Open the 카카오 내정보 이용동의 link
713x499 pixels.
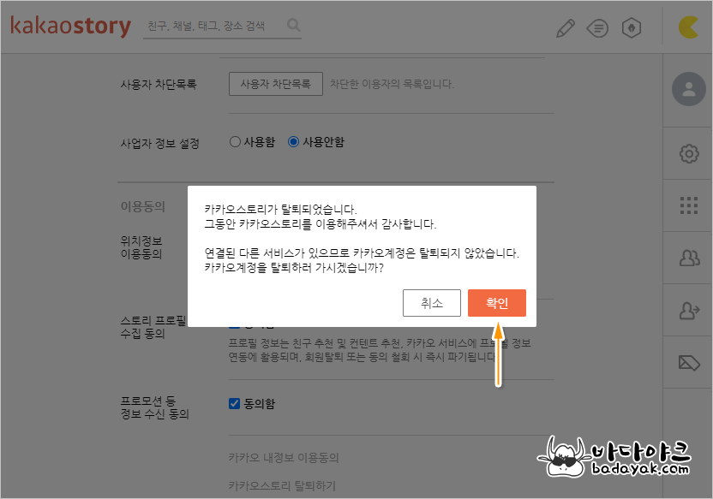pyautogui.click(x=284, y=458)
